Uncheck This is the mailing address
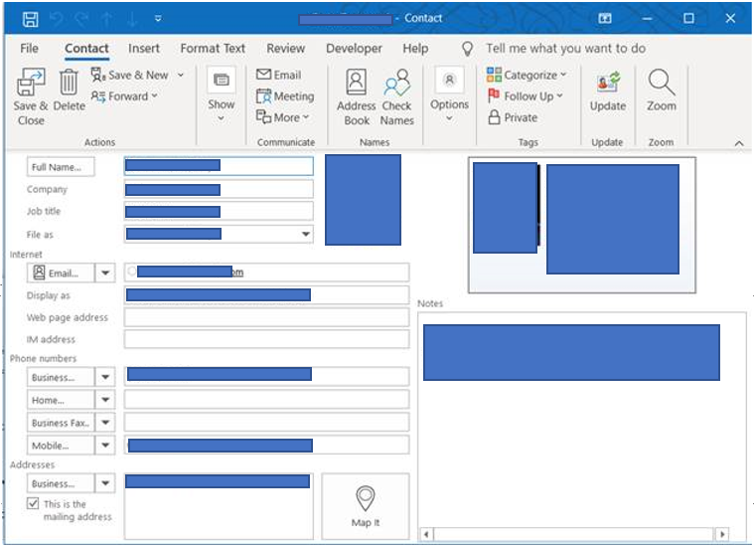Screen dimensions: 754x547 [33, 503]
